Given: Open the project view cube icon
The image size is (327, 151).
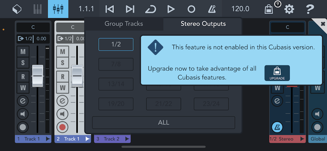Looking at the screenshot, I should (17, 9).
